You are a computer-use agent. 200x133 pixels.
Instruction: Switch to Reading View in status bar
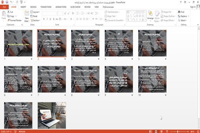pyautogui.click(x=161, y=131)
